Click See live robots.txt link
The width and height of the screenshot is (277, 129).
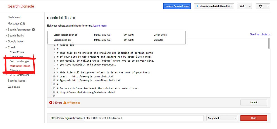pos(260,35)
